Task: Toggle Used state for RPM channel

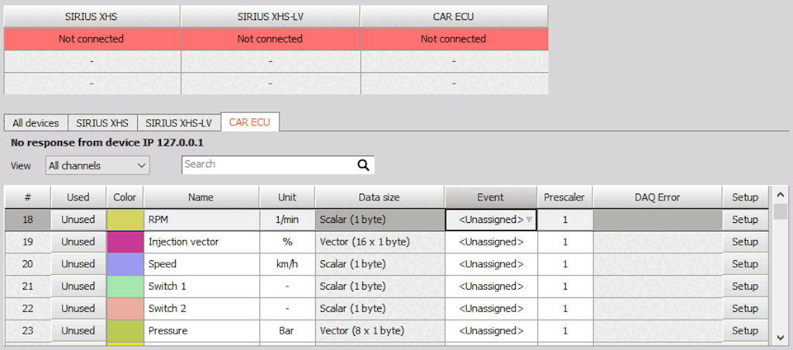Action: (78, 219)
